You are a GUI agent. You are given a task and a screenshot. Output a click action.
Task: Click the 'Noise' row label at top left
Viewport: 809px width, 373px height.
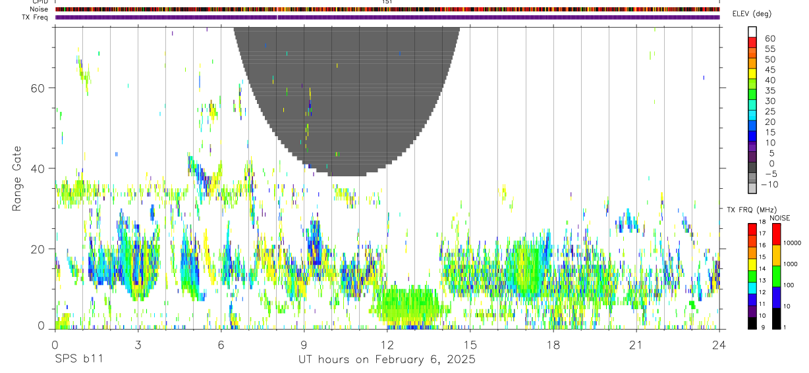click(40, 9)
